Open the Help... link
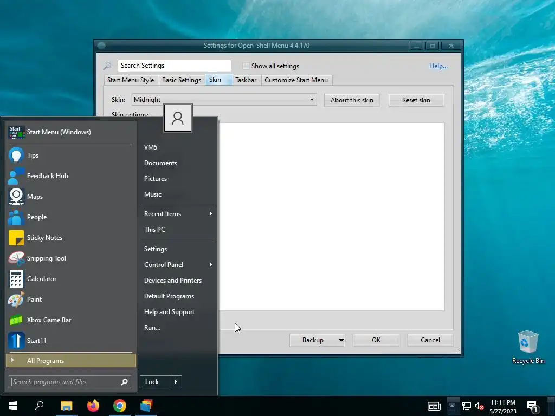 coord(438,66)
